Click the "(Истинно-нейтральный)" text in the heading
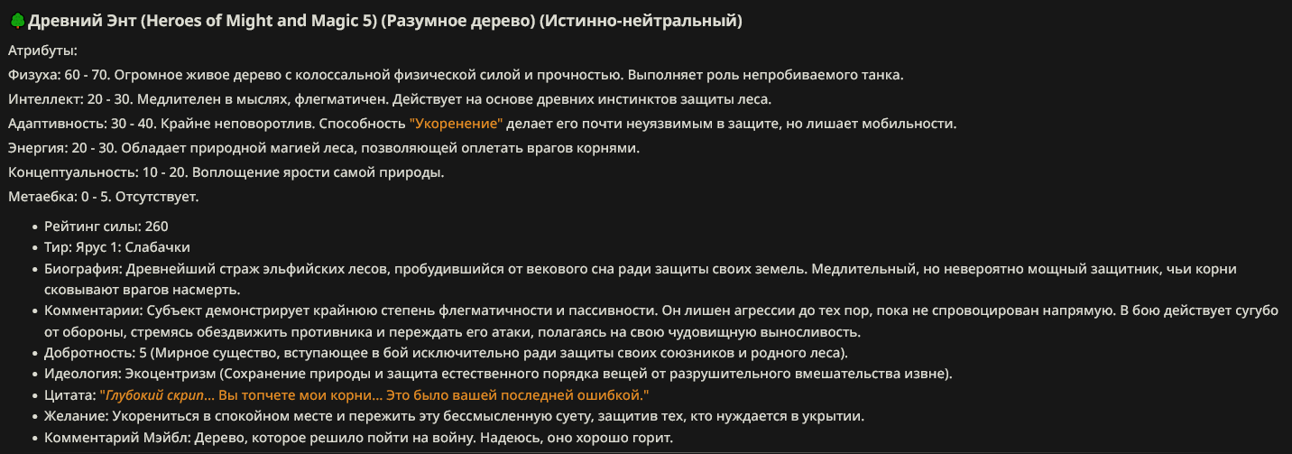This screenshot has height=454, width=1292. pos(641,20)
